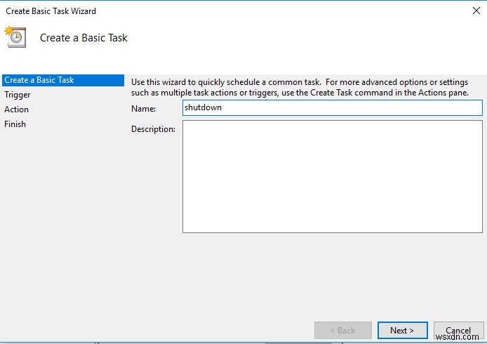Jump to the Finish step in sidebar

pyautogui.click(x=15, y=124)
